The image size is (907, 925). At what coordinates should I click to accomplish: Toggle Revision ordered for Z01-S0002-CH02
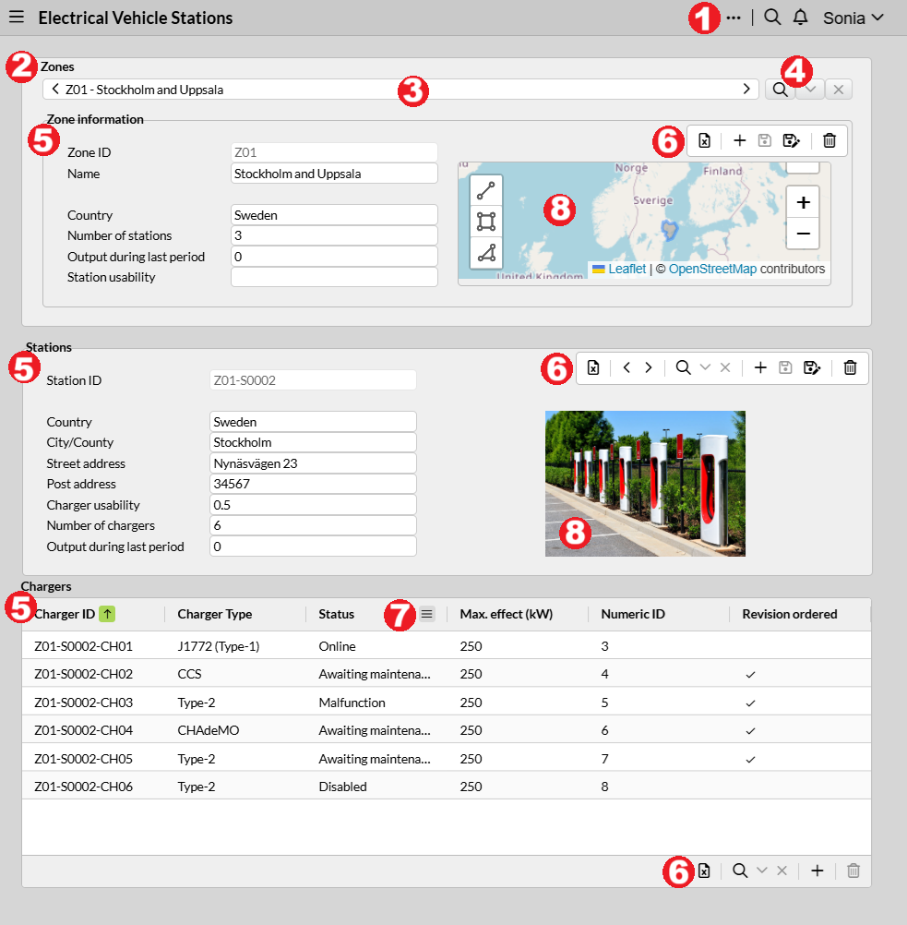click(750, 675)
